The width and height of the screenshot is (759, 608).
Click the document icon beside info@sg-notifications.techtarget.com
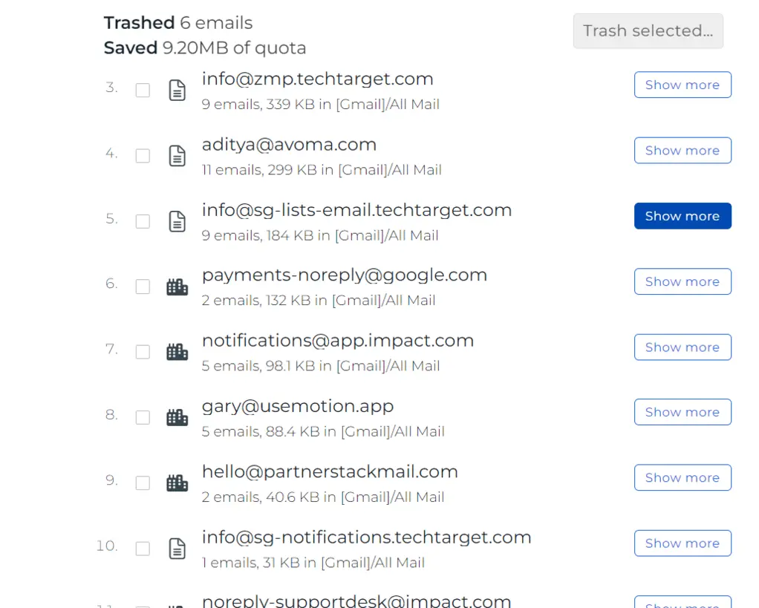pyautogui.click(x=177, y=548)
